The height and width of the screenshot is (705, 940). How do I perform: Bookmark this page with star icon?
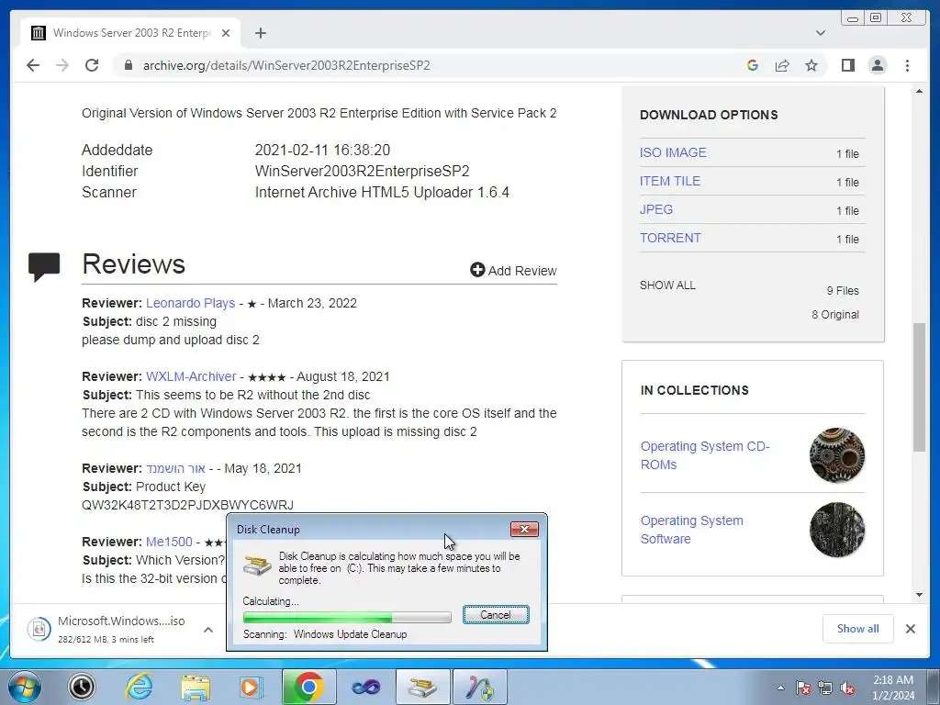coord(811,65)
